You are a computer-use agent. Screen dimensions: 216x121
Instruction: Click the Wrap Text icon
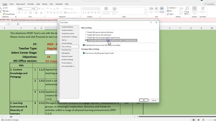pos(65,9)
